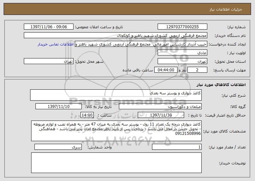Click the تا تاریخ label

(195, 115)
